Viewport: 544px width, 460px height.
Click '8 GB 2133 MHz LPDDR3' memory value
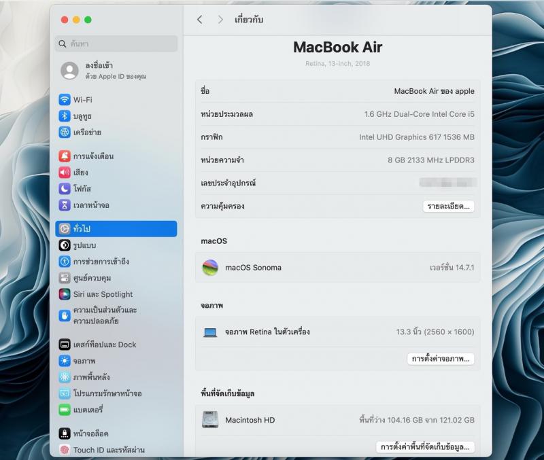point(431,160)
